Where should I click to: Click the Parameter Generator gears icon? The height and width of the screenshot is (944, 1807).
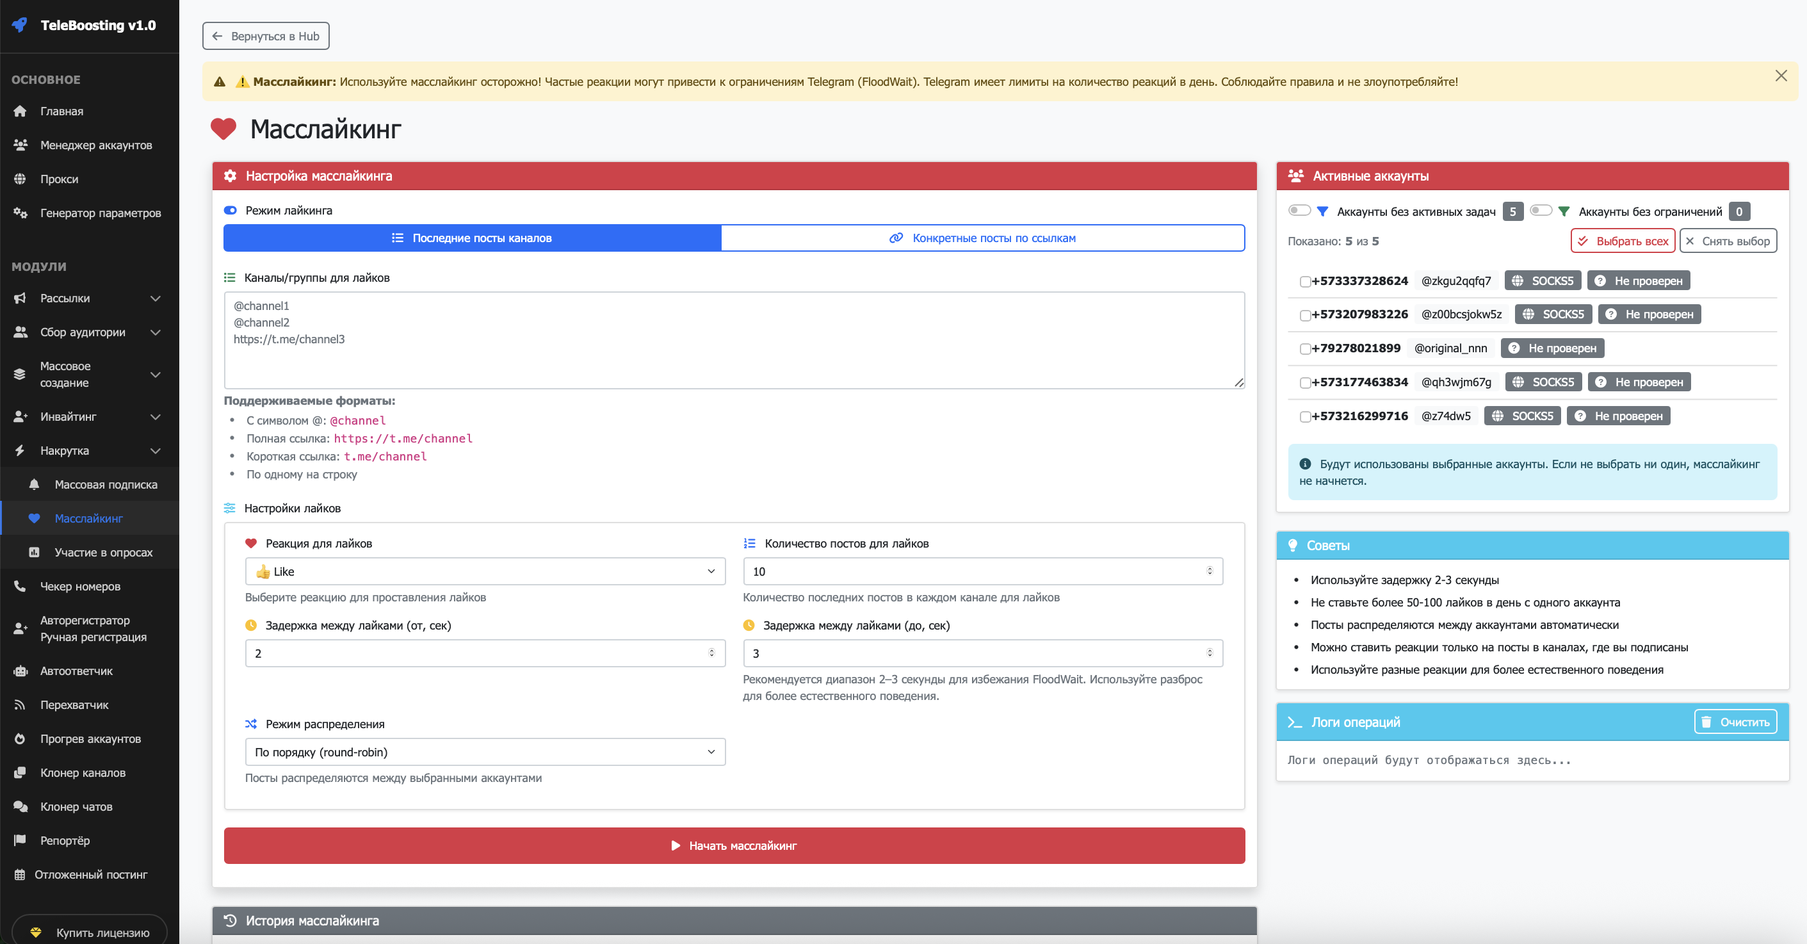click(20, 213)
